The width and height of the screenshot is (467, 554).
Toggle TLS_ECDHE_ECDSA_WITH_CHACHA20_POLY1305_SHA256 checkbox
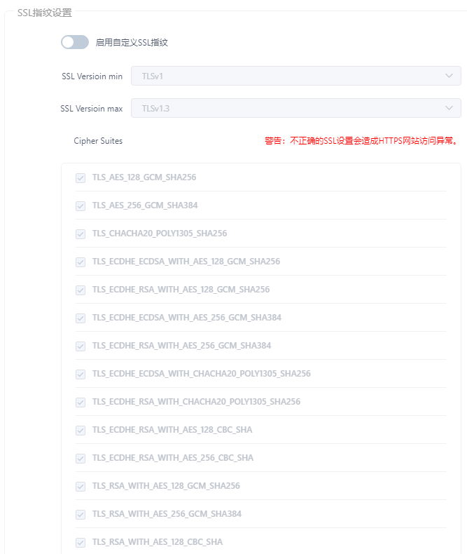pos(81,374)
